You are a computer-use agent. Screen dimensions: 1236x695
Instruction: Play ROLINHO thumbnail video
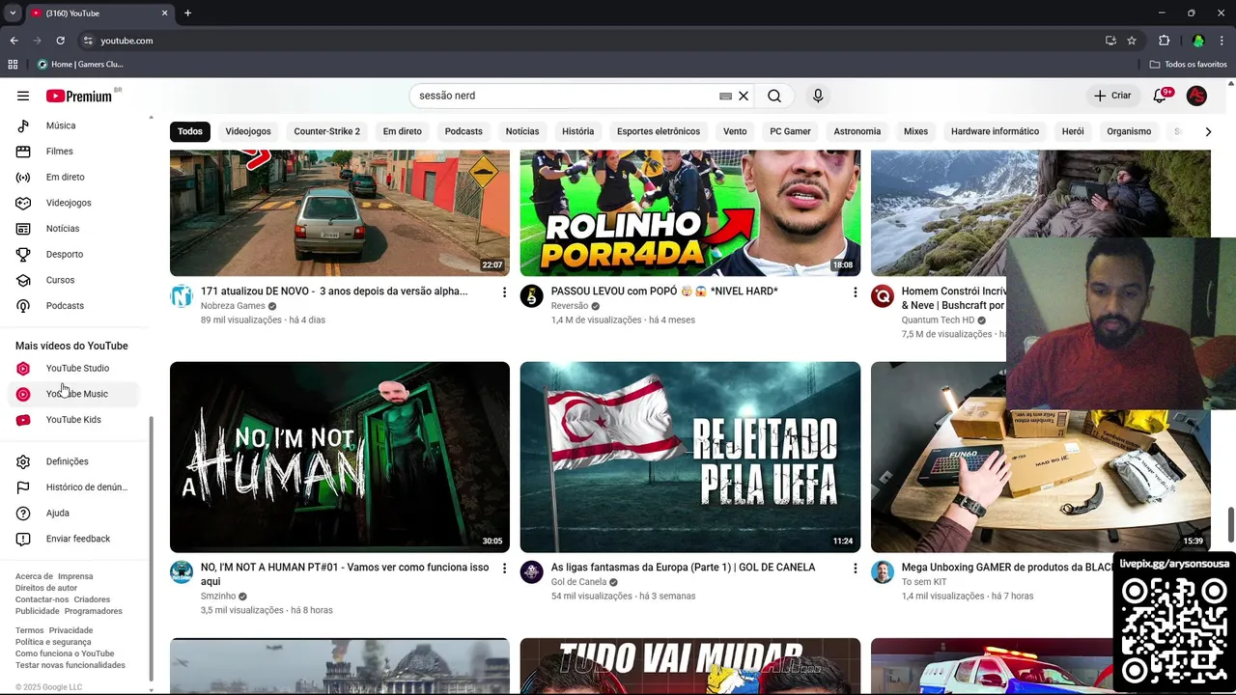pos(690,212)
